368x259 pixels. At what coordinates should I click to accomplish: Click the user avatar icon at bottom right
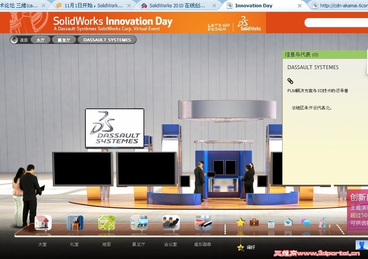click(362, 245)
